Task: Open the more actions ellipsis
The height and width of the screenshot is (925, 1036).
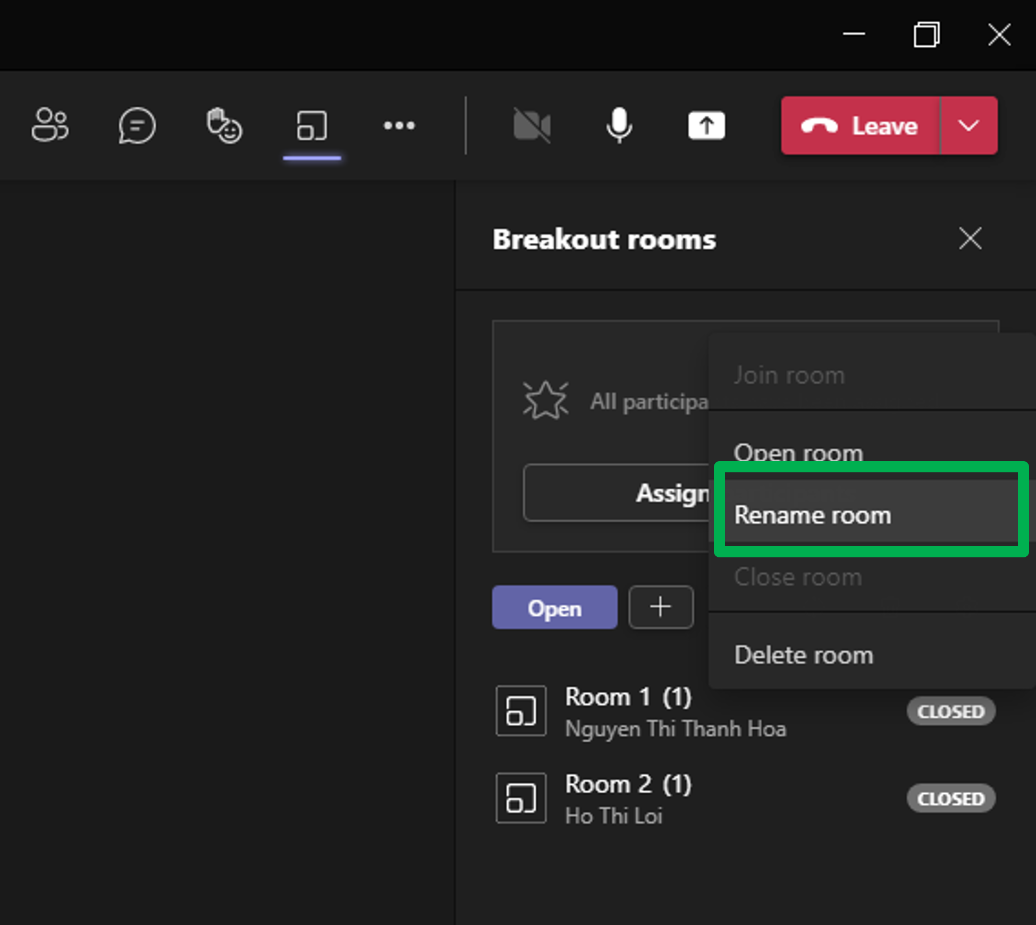Action: 399,125
